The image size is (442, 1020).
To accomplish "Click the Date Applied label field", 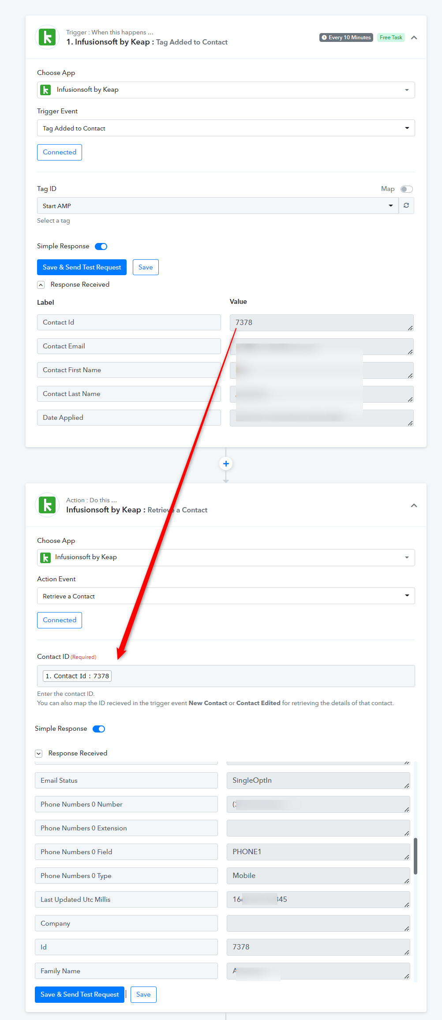I will pyautogui.click(x=129, y=418).
